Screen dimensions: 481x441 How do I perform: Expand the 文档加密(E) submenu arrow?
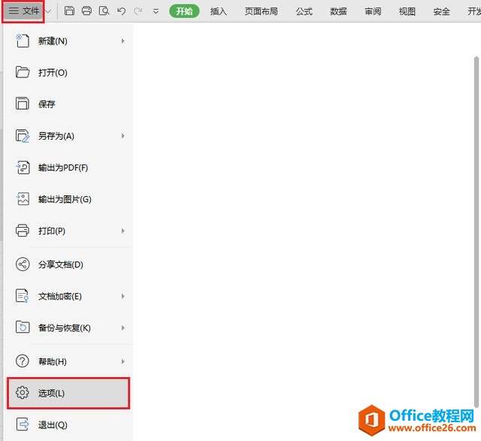point(123,296)
